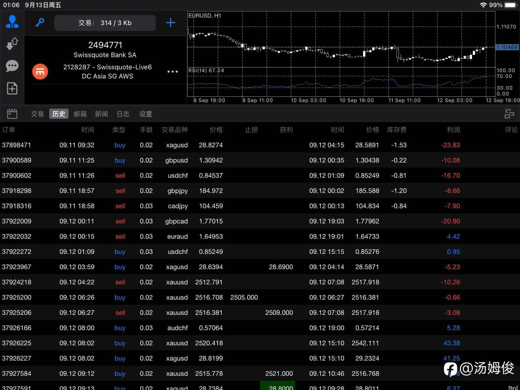520x390 pixels.
Task: Open the calendar date range icon
Action: [12, 114]
